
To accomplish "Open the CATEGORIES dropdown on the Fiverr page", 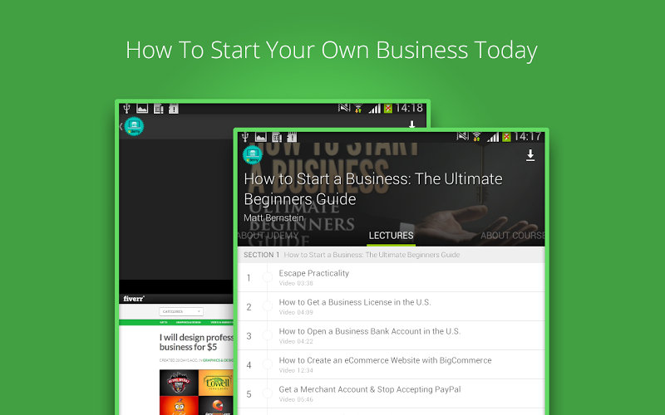I will pos(181,312).
